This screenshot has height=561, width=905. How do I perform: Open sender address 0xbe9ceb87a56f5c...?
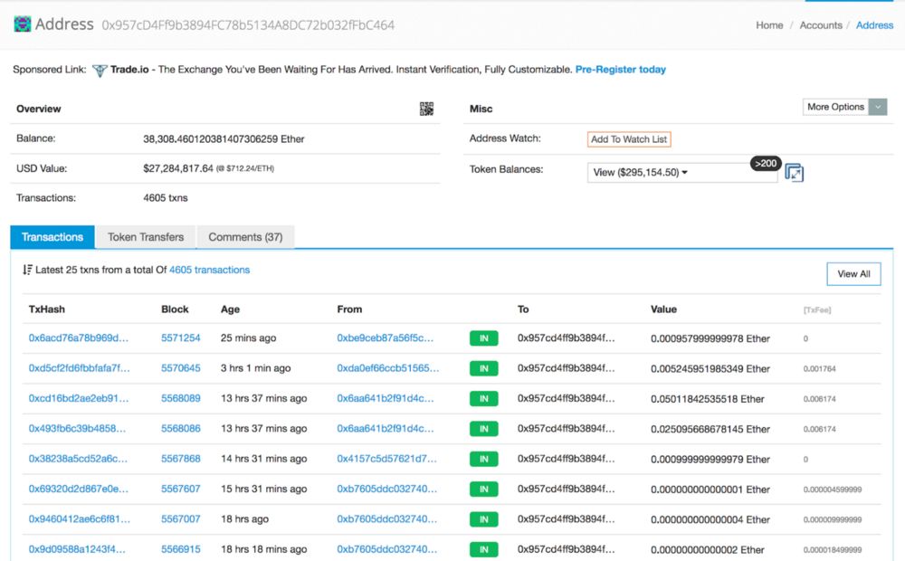385,338
